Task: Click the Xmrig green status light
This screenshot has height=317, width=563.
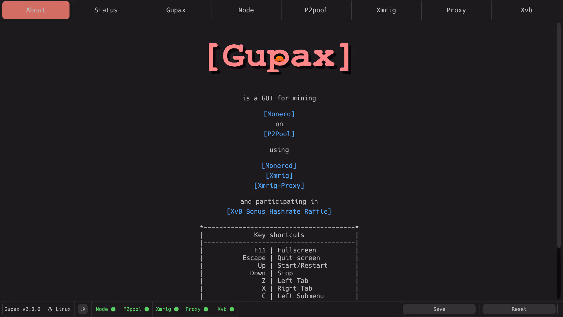Action: tap(176, 309)
